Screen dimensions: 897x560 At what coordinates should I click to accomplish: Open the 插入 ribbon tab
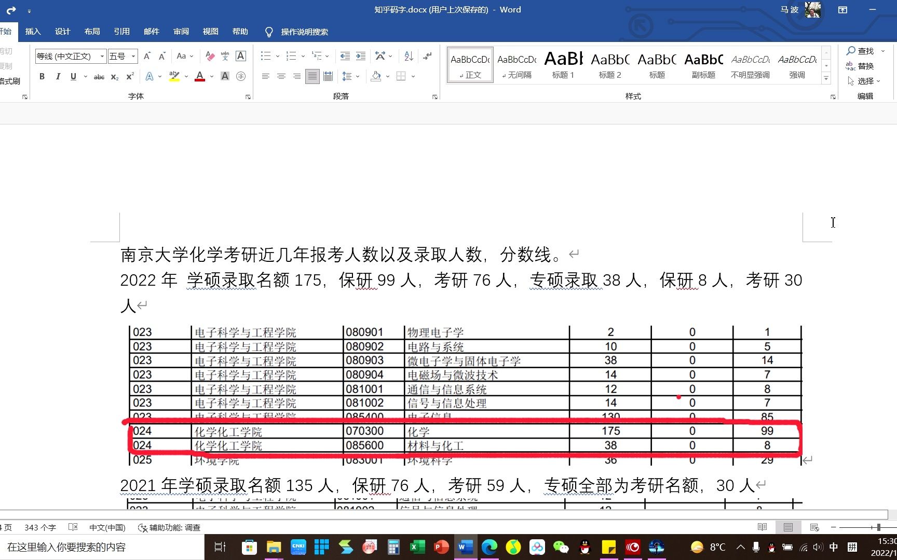click(33, 32)
